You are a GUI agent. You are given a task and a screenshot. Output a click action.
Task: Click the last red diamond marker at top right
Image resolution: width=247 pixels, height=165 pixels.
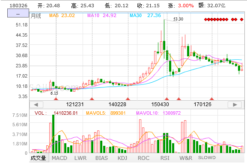click(x=241, y=20)
